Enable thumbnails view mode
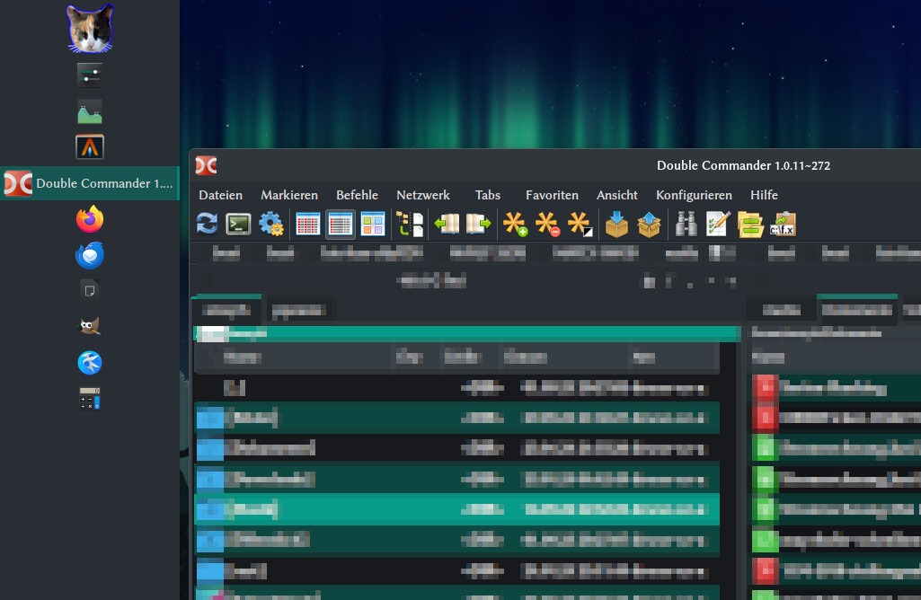This screenshot has width=921, height=600. point(372,224)
